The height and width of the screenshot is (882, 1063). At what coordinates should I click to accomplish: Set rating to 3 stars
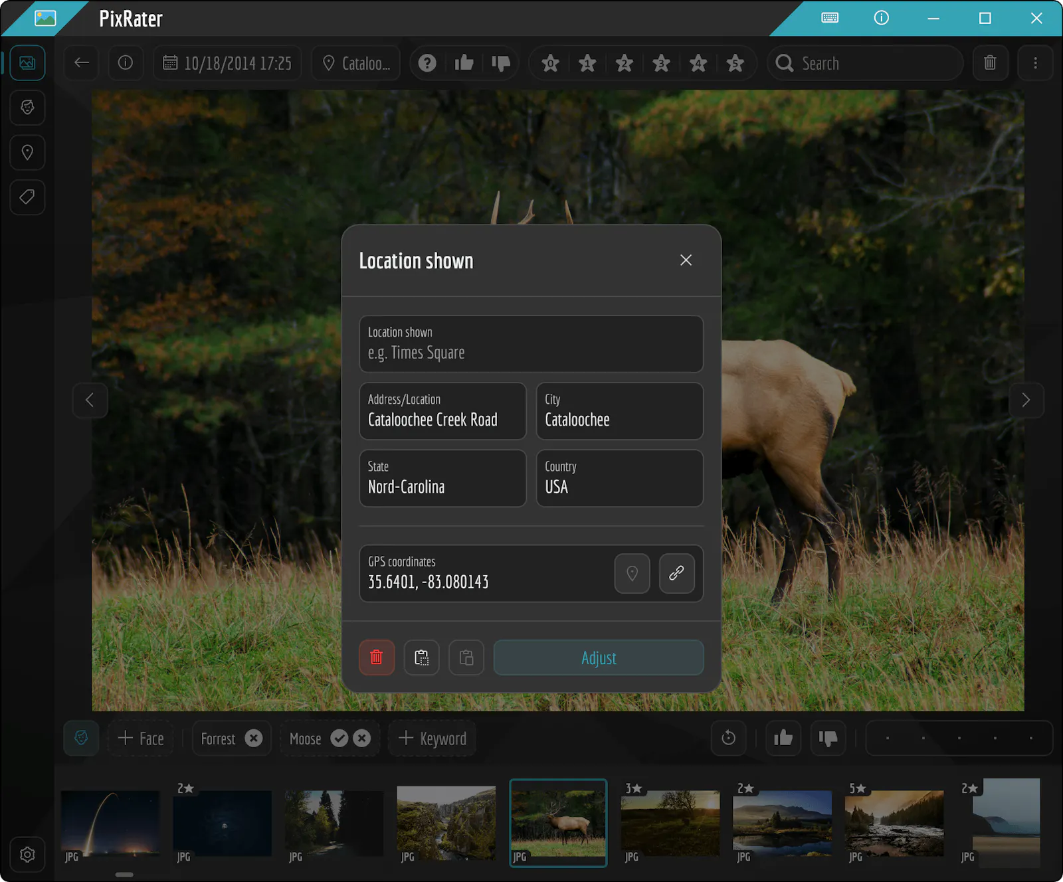coord(661,63)
